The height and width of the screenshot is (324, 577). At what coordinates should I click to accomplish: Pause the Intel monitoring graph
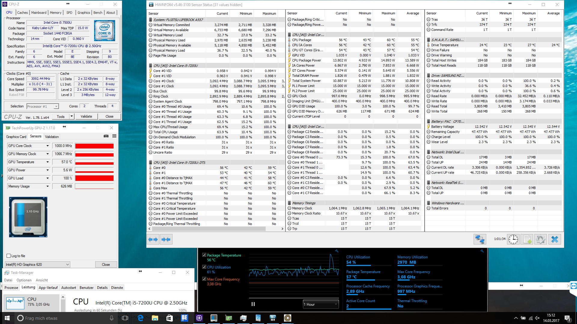[x=253, y=304]
